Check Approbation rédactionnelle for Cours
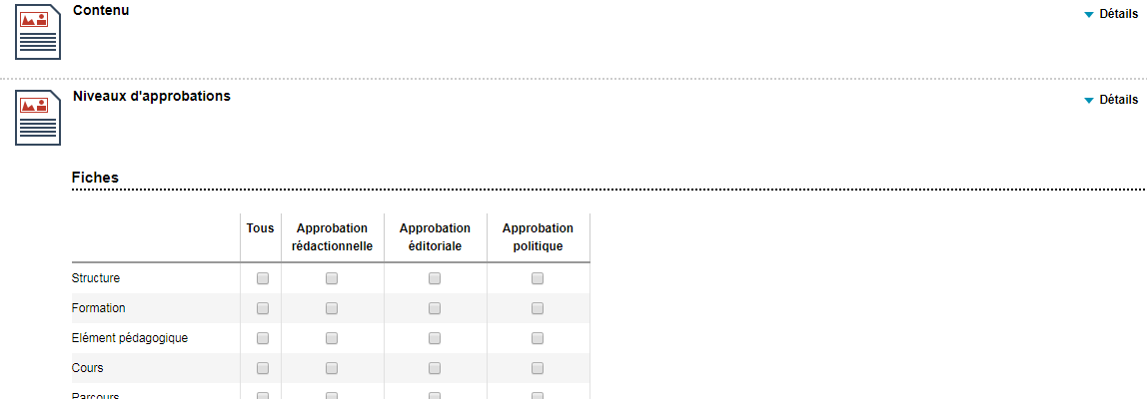Screen dimensions: 1147x399 [x=332, y=367]
